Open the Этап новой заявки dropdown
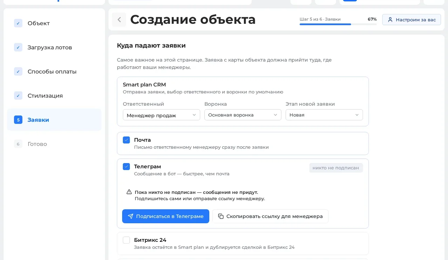The height and width of the screenshot is (260, 448). click(324, 115)
